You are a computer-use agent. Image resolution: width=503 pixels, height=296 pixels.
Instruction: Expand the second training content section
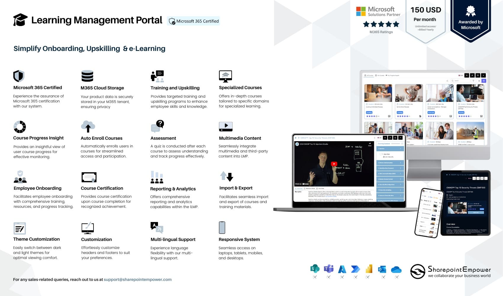(x=390, y=163)
